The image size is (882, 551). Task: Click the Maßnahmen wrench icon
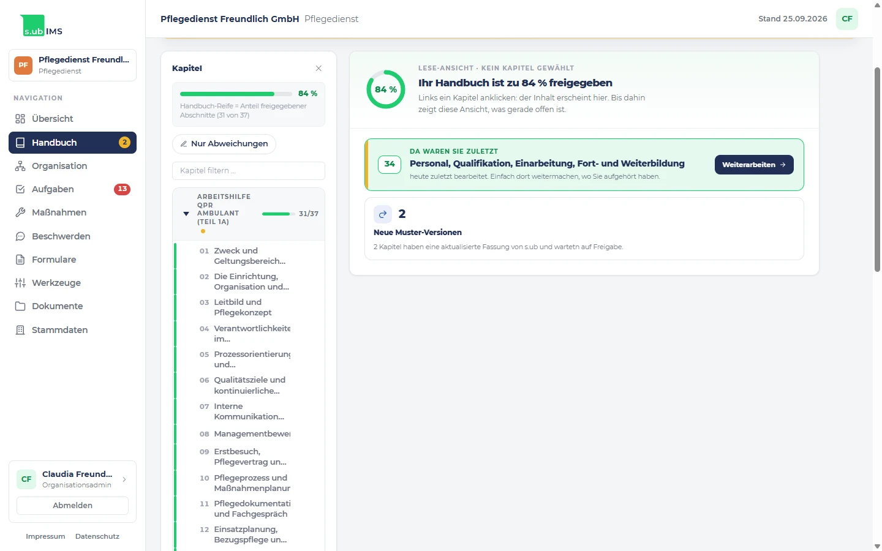pyautogui.click(x=20, y=212)
